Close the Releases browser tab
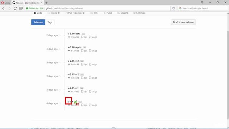The image size is (229, 129). point(42,3)
